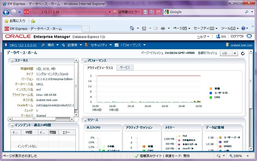The height and width of the screenshot is (161, 257).
Task: Click the 問題 column header in incidents table
Action: click(53, 132)
